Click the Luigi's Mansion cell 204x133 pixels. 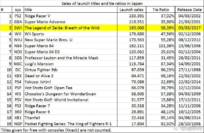[71, 64]
